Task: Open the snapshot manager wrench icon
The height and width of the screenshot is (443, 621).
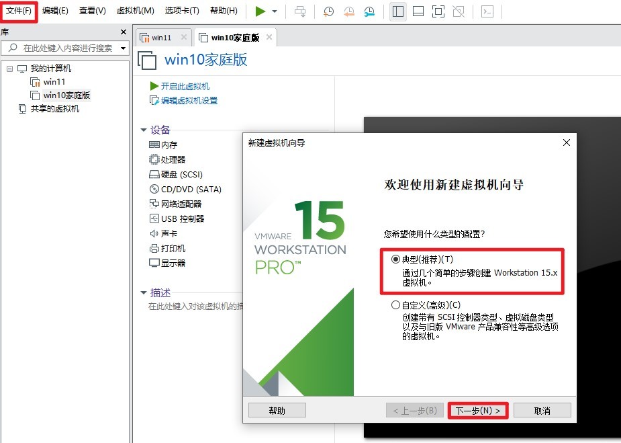Action: pyautogui.click(x=369, y=11)
